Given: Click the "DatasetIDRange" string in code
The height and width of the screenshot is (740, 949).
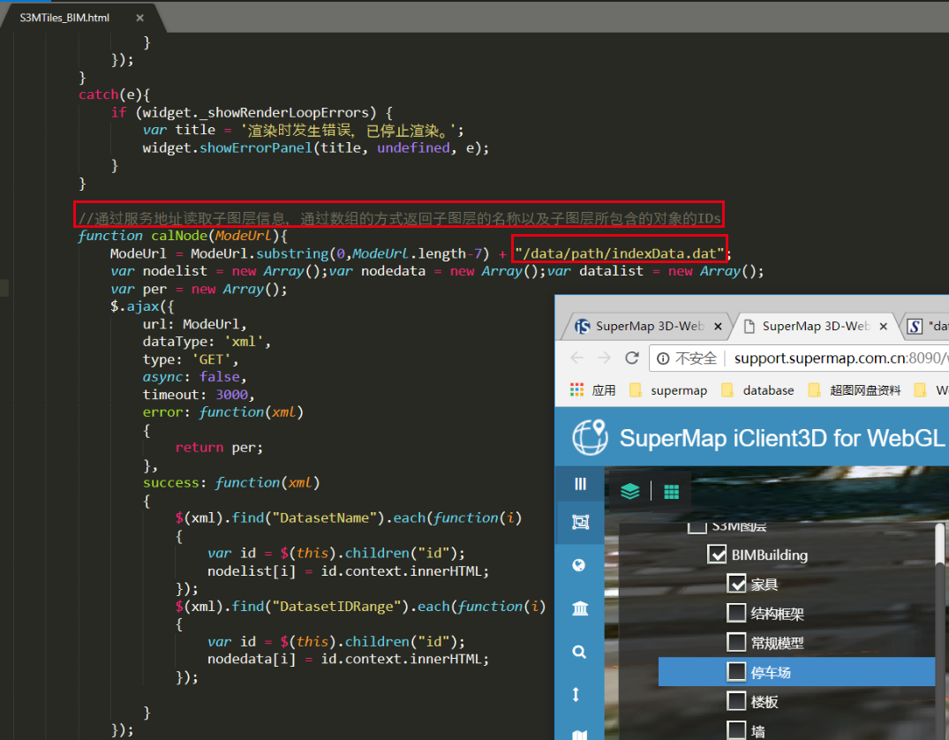Looking at the screenshot, I should point(336,606).
